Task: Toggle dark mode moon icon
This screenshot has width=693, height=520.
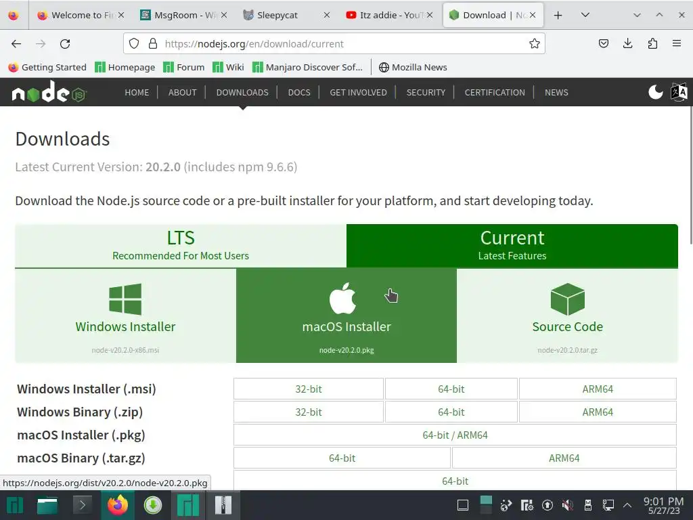Action: pos(655,92)
